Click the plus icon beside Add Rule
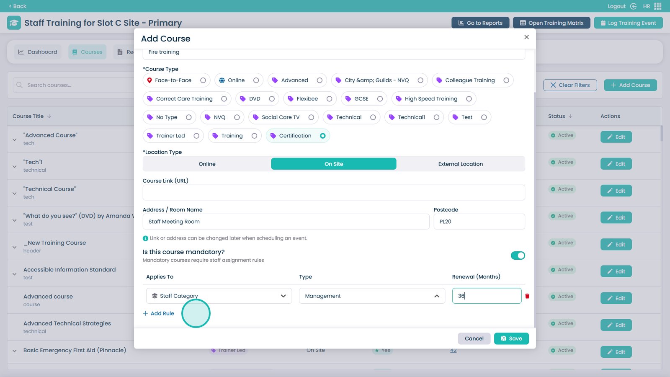 tap(145, 313)
